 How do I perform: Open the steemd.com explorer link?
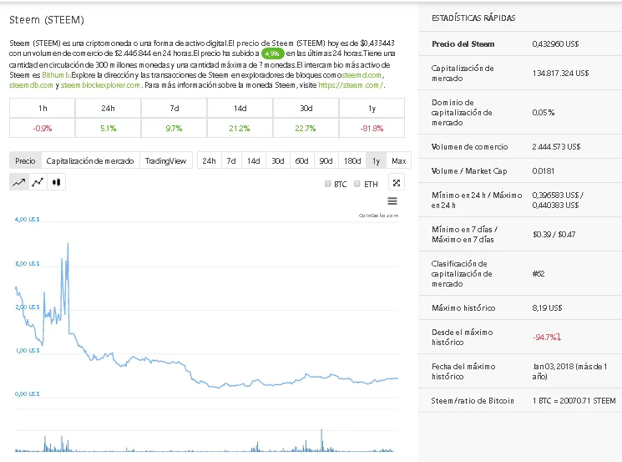362,74
